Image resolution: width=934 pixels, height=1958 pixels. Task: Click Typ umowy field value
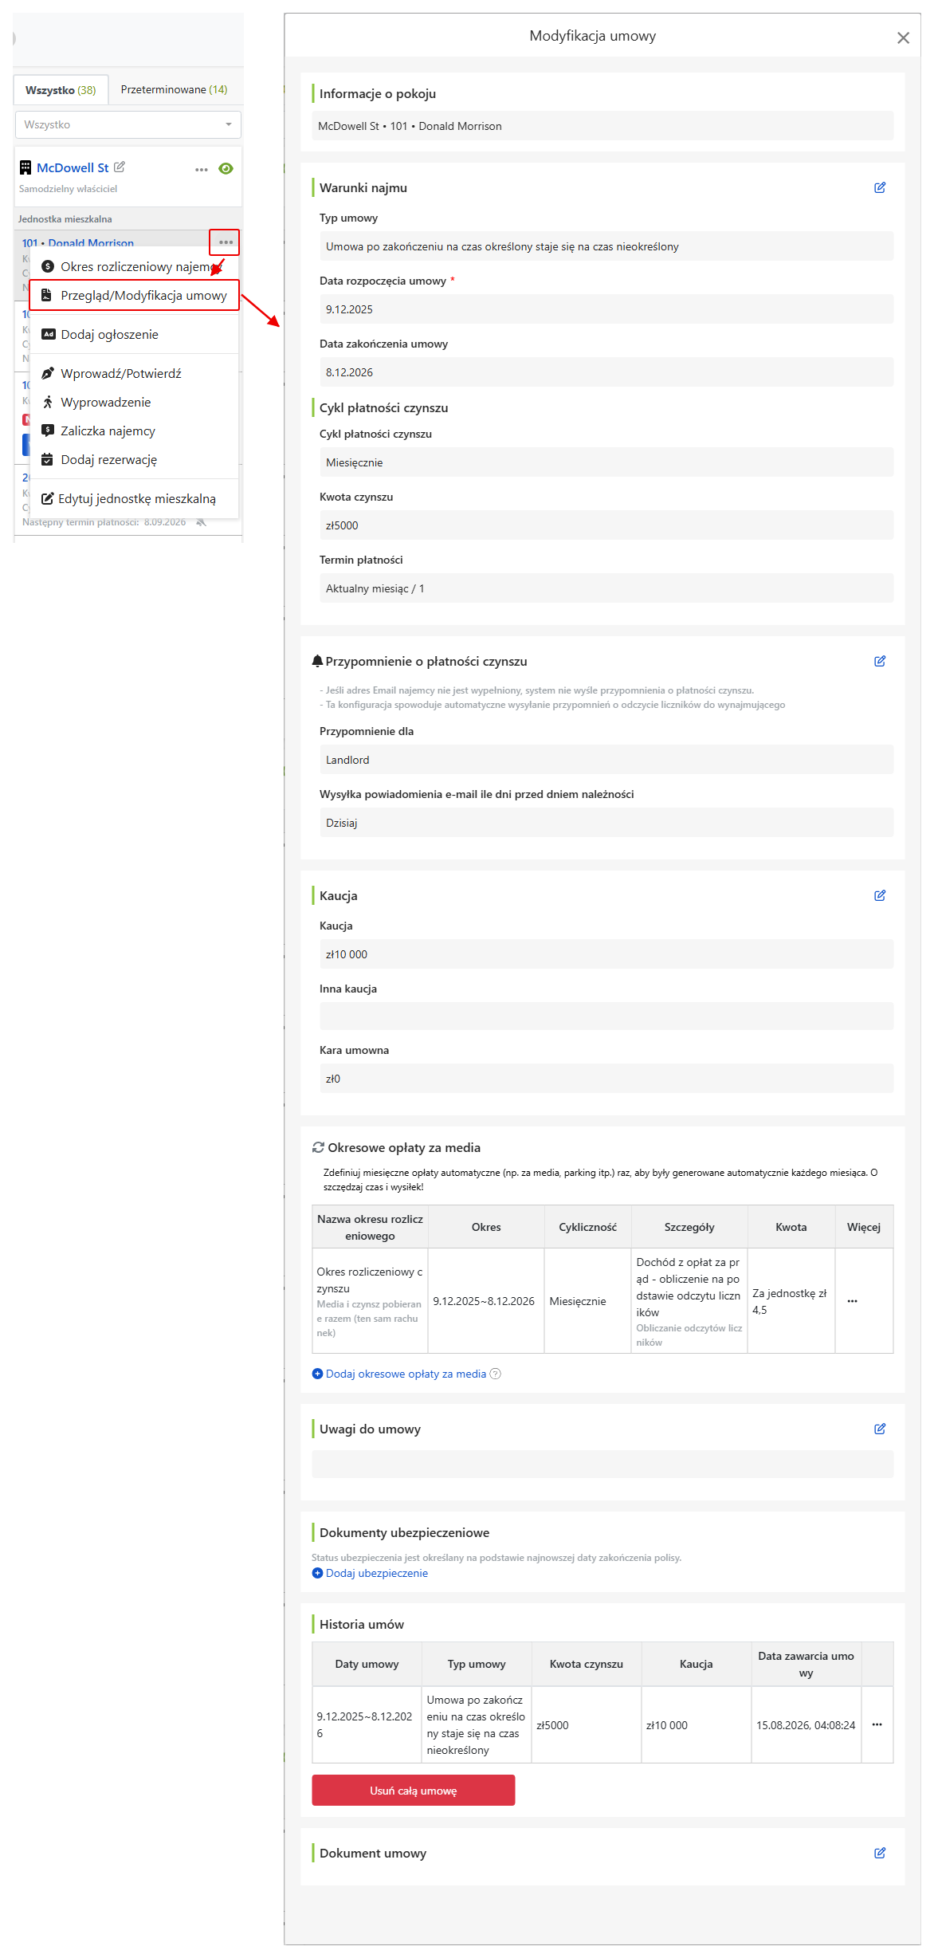(x=606, y=246)
